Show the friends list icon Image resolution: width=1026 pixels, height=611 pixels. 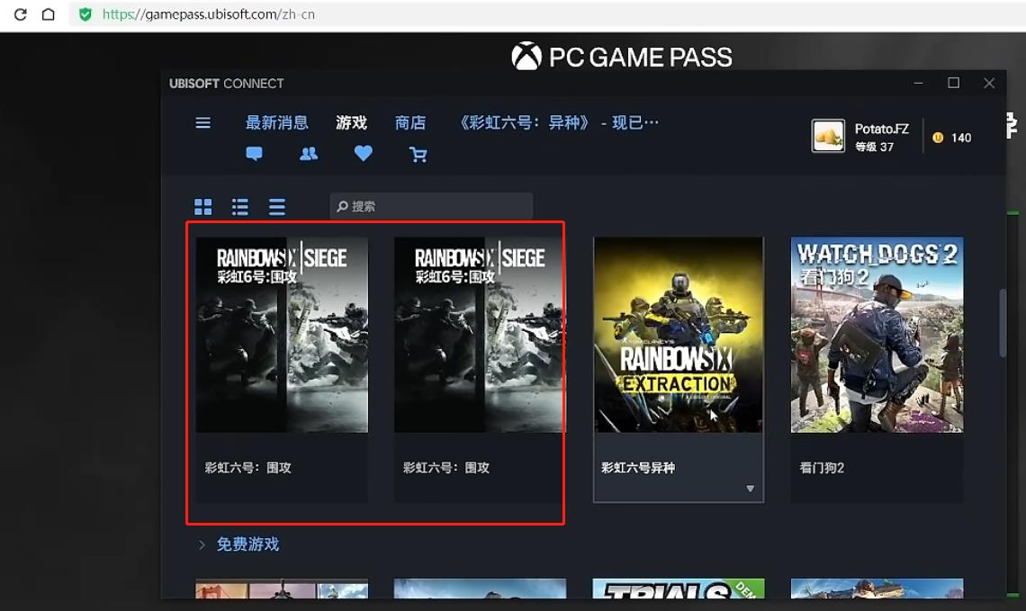pyautogui.click(x=308, y=154)
